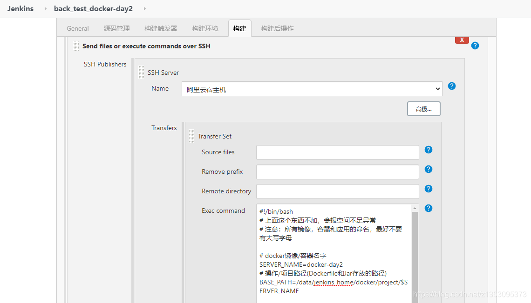Screen dimensions: 531x303
Task: Switch to the General tab
Action: (x=77, y=28)
